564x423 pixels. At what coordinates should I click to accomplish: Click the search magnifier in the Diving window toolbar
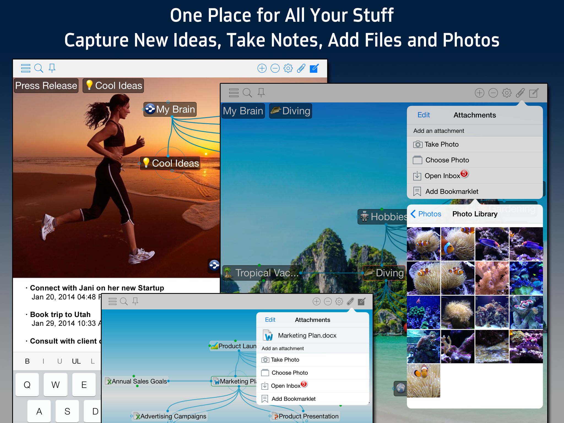[247, 93]
